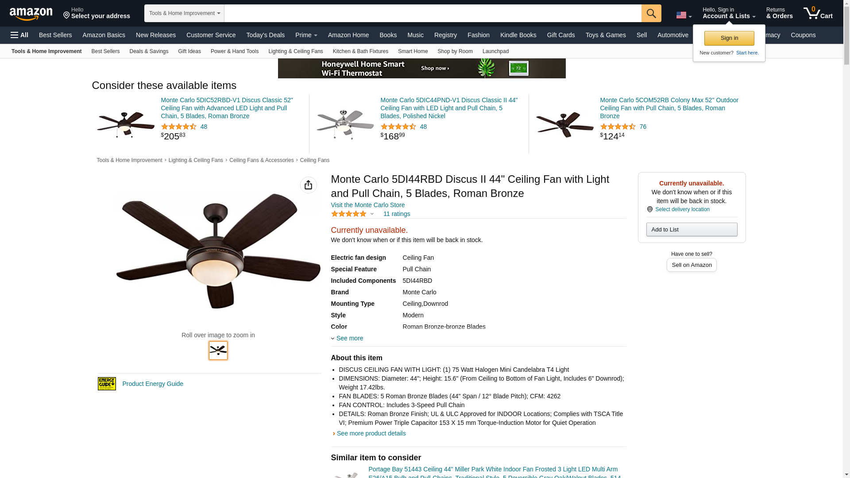This screenshot has width=850, height=478.
Task: Click the search magnifier button
Action: [651, 13]
